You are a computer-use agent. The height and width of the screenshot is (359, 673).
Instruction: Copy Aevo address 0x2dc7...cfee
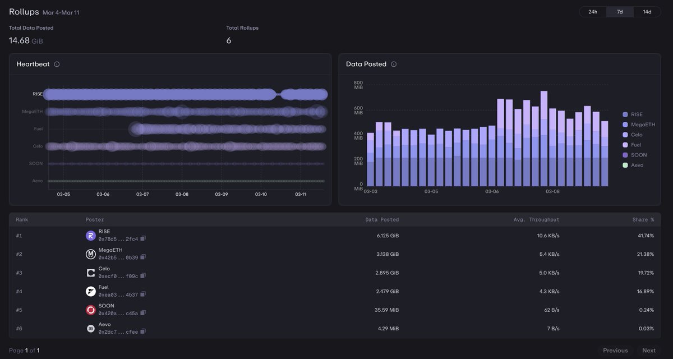coord(143,332)
